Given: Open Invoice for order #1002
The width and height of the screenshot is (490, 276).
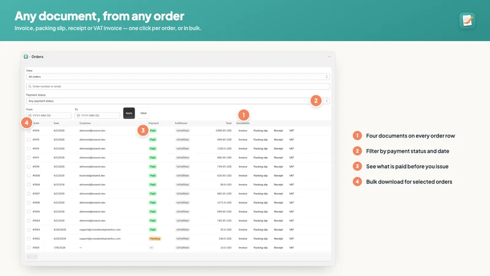Looking at the screenshot, I should (243, 239).
